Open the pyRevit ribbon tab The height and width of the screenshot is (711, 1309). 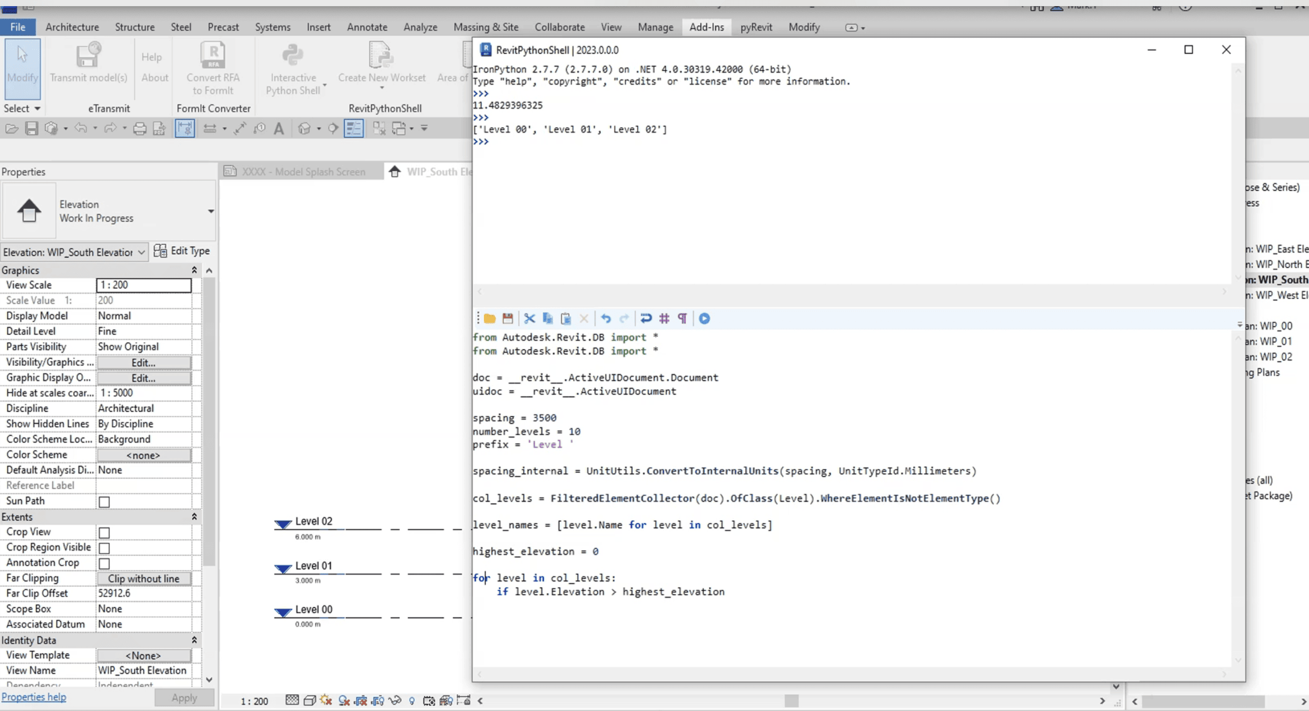(x=755, y=27)
